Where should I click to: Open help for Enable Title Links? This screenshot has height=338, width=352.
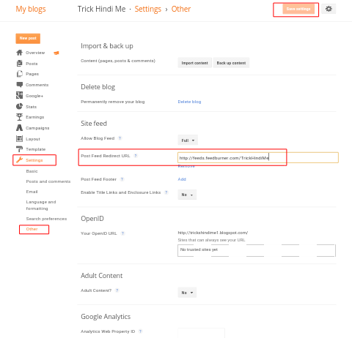(x=166, y=192)
